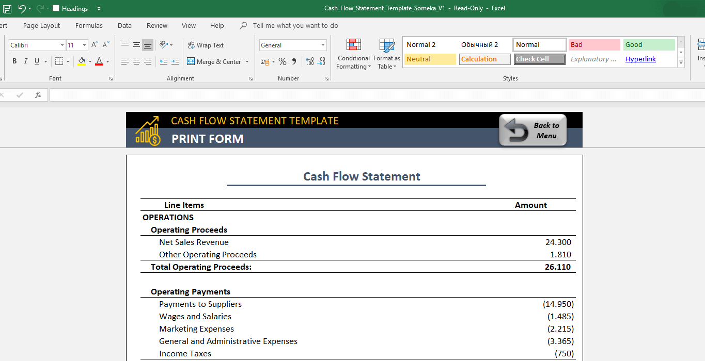Click the Insert Function fx icon

(38, 95)
